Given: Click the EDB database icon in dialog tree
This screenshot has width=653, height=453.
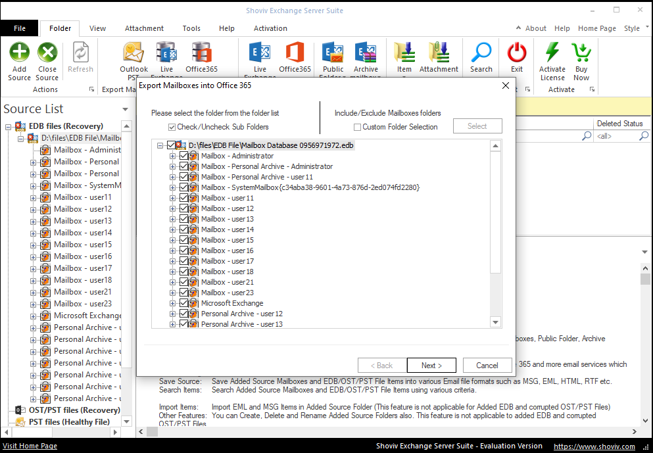Looking at the screenshot, I should [181, 145].
